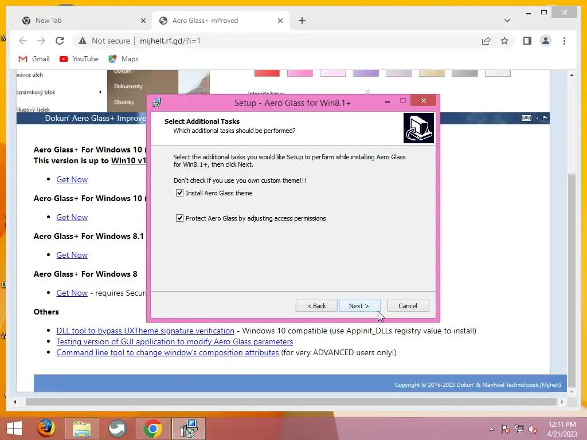Reload the page with refresh icon
This screenshot has width=587, height=440.
click(x=60, y=41)
